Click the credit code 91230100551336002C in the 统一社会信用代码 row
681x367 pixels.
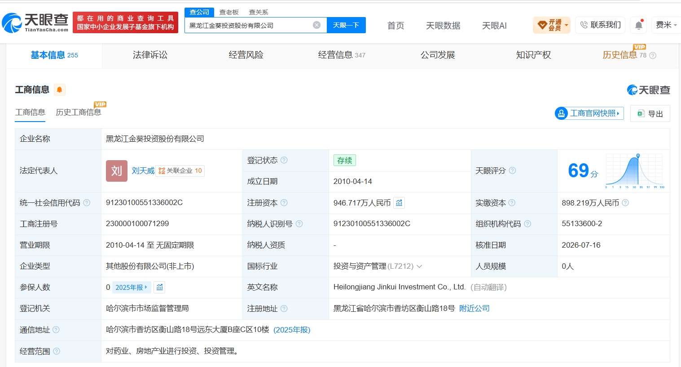pyautogui.click(x=144, y=202)
